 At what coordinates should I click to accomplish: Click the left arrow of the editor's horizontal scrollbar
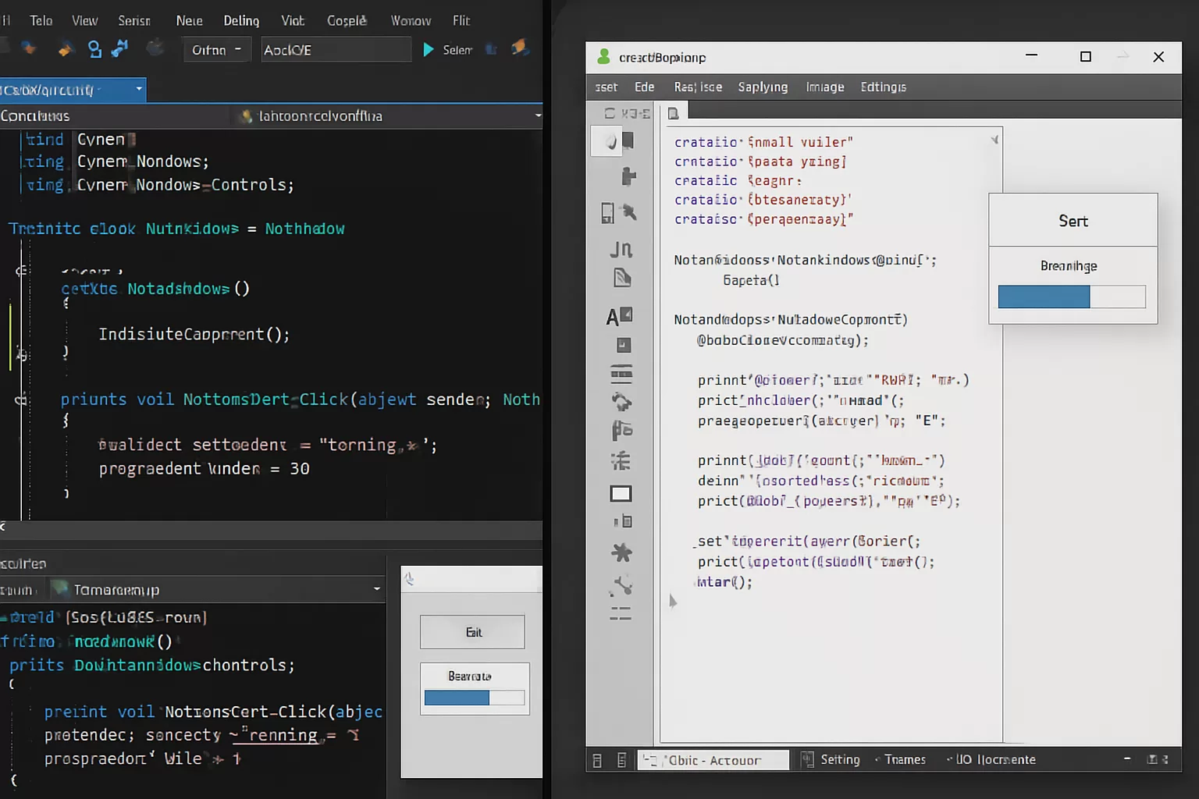point(3,527)
